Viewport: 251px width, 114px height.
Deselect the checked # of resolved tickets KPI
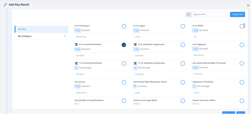(124, 45)
